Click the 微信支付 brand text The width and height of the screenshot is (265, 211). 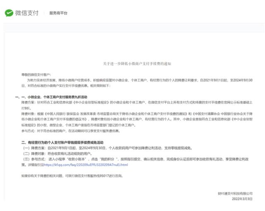pos(27,13)
